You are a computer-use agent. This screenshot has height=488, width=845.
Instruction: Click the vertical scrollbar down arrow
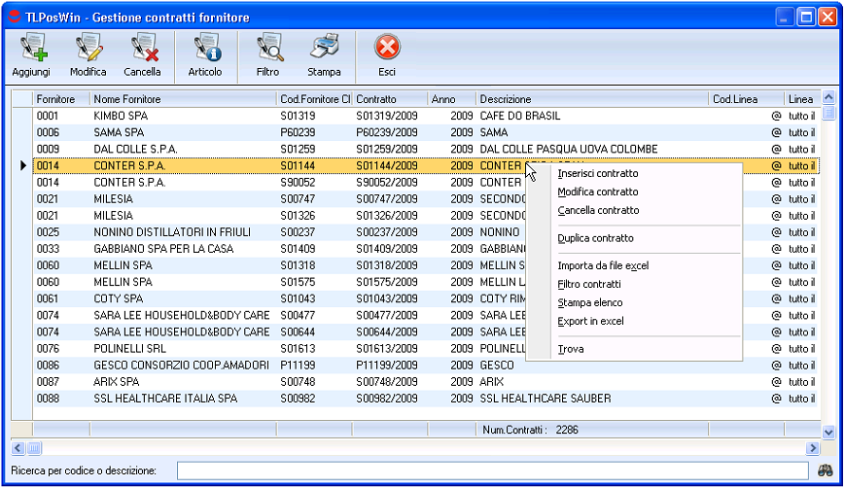click(x=828, y=432)
